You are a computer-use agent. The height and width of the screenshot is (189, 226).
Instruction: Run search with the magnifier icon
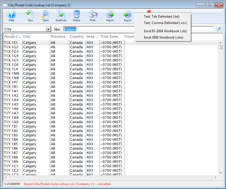219,29
